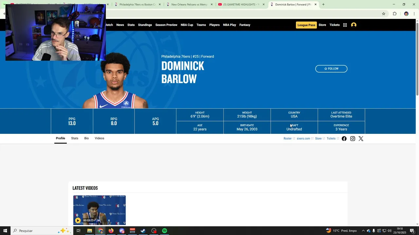Open Players in the navigation

pos(214,25)
